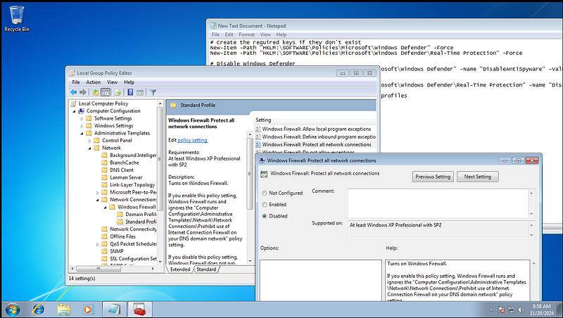Click the Previous Setting button

pos(433,177)
